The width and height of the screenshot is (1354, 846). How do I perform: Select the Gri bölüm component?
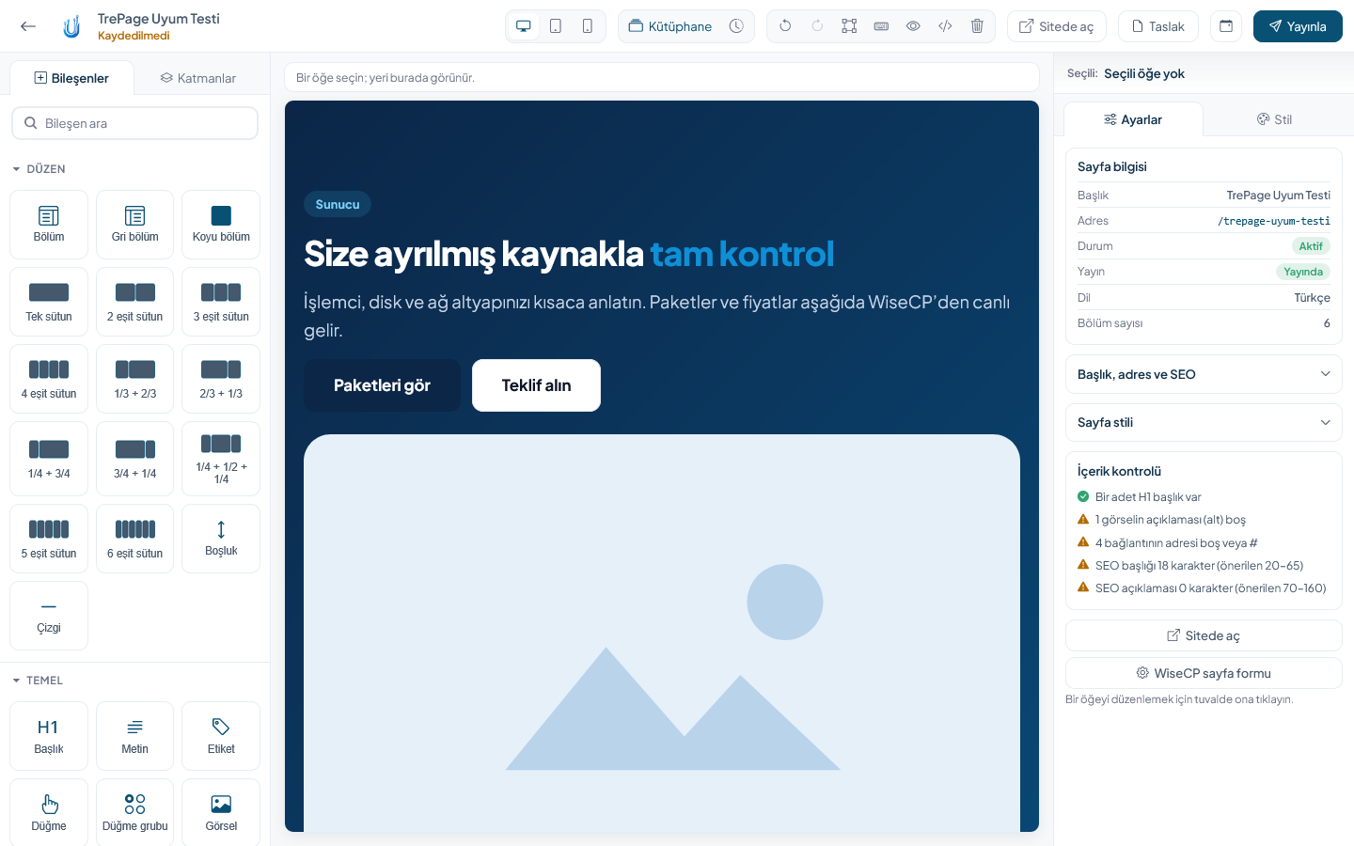[x=134, y=225]
